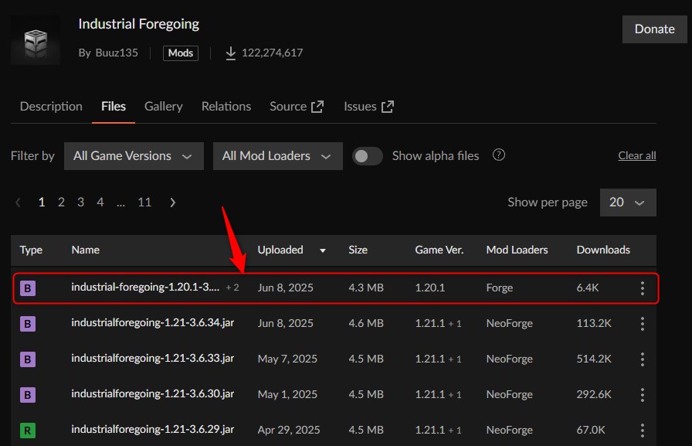Image resolution: width=692 pixels, height=446 pixels.
Task: Click the Beta badge for 3.6.33 jar
Action: tap(27, 359)
